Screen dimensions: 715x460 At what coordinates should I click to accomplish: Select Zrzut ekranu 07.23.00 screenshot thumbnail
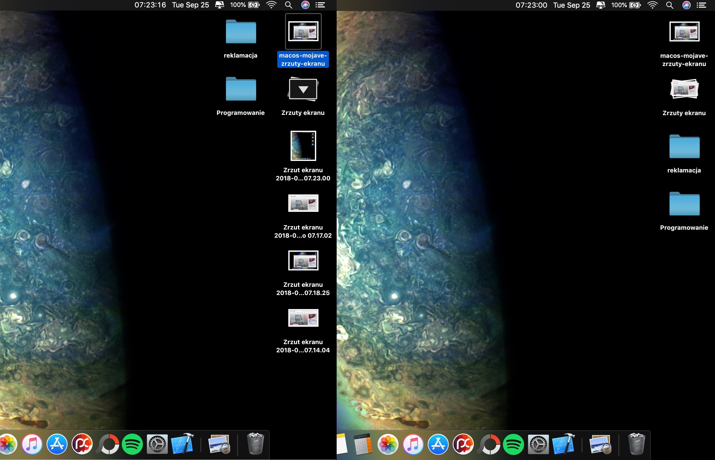pyautogui.click(x=303, y=146)
